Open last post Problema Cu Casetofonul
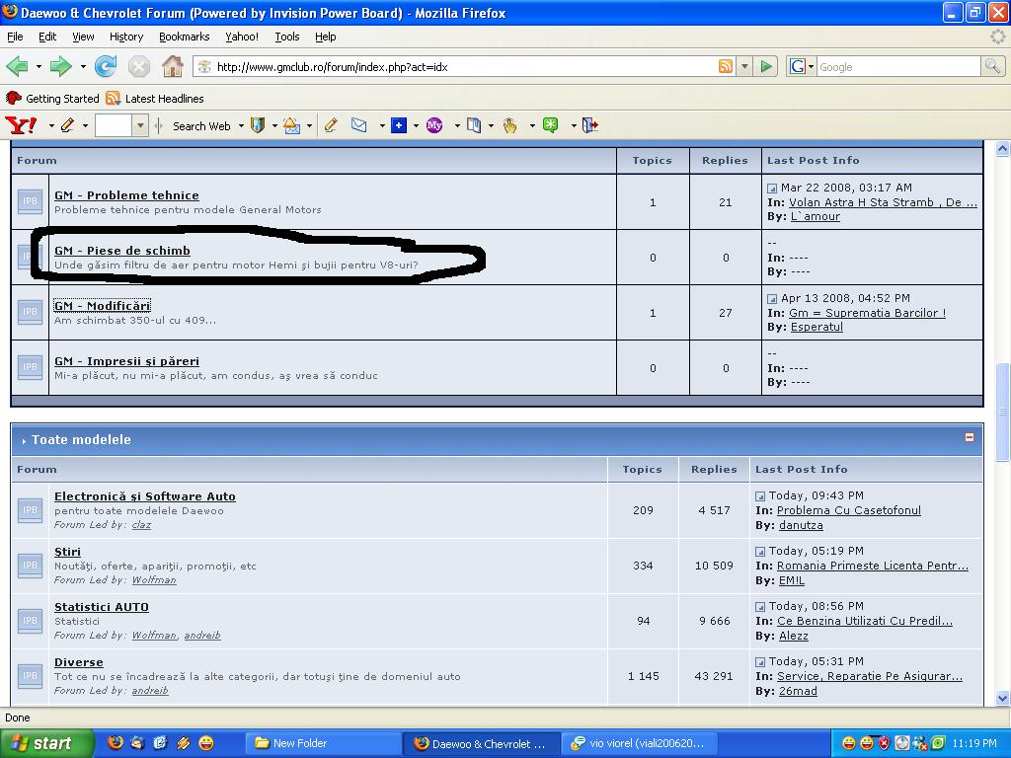Screen dimensions: 1011x758 tap(848, 510)
